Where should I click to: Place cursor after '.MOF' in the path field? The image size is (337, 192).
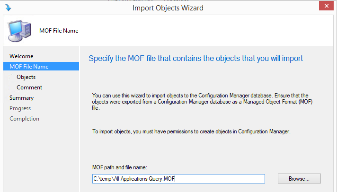[x=175, y=179]
